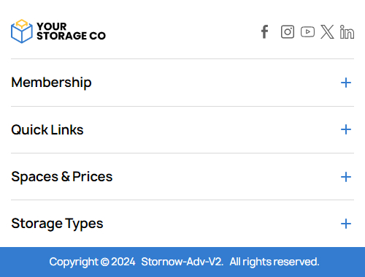Select the Storage Types heading

pyautogui.click(x=57, y=224)
